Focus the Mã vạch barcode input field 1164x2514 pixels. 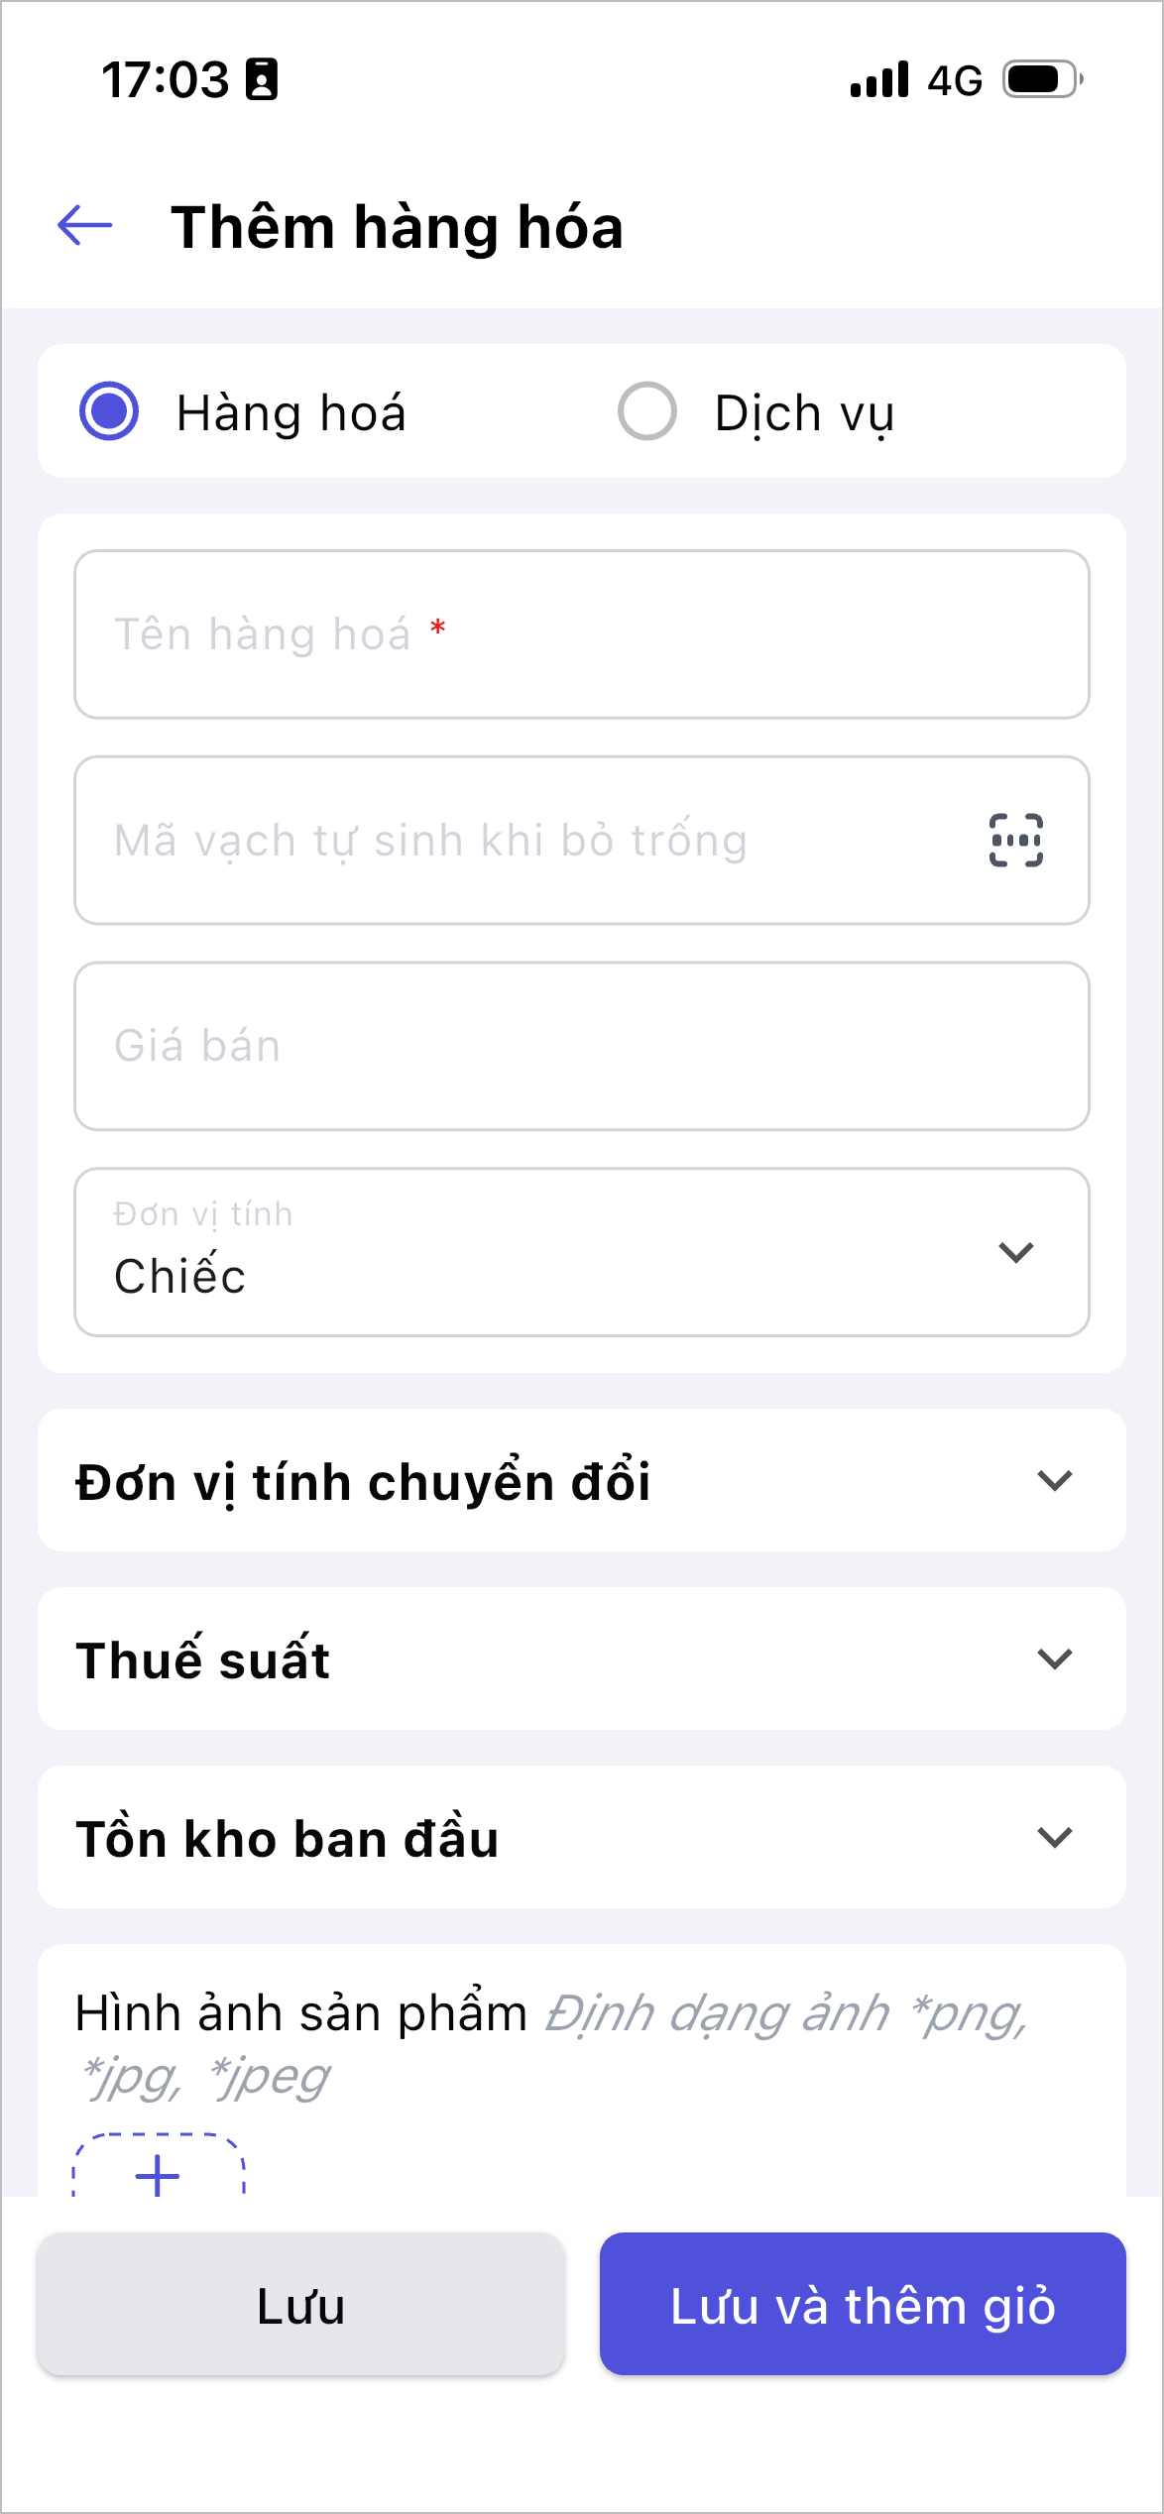[525, 841]
